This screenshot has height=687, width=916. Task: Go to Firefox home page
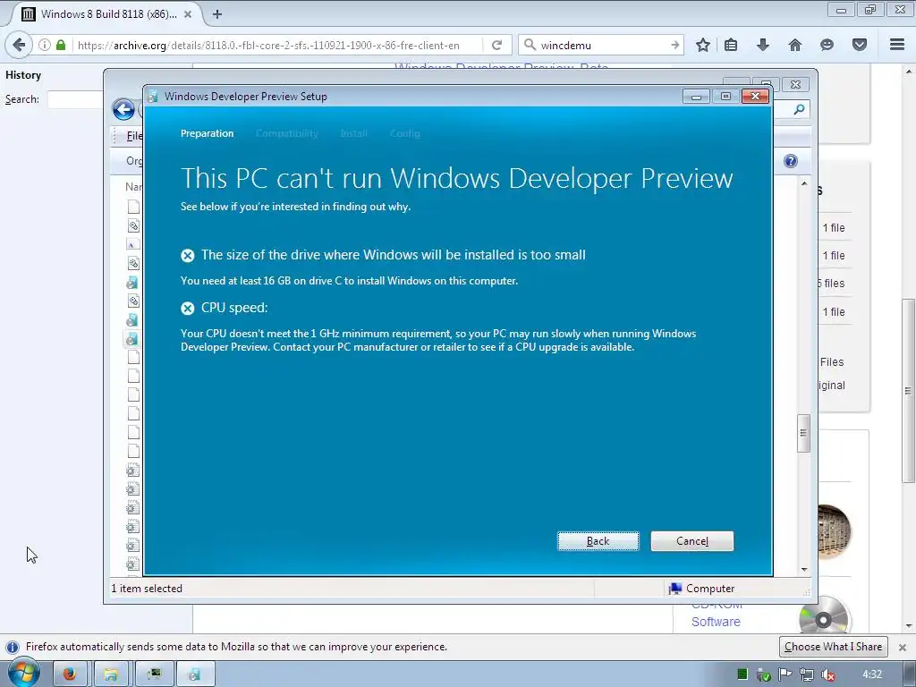tap(795, 45)
